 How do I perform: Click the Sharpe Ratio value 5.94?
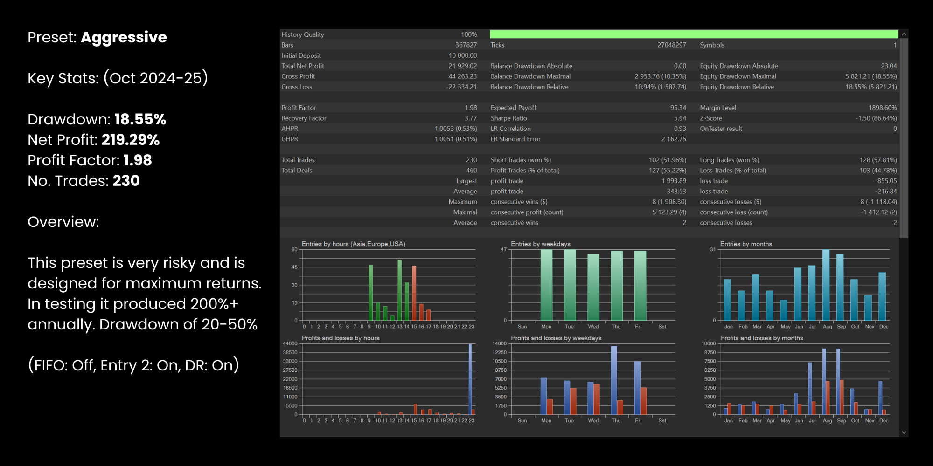pyautogui.click(x=680, y=118)
